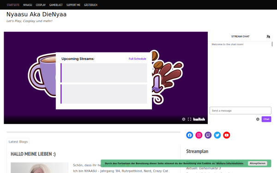The height and width of the screenshot is (173, 277).
Task: Visit the Twitch channel icon
Action: click(208, 135)
